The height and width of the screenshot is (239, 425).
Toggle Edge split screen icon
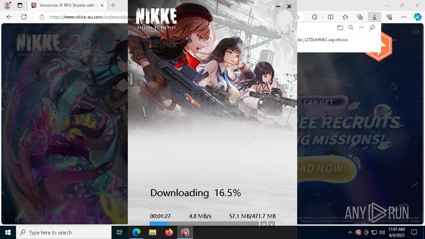pyautogui.click(x=330, y=17)
